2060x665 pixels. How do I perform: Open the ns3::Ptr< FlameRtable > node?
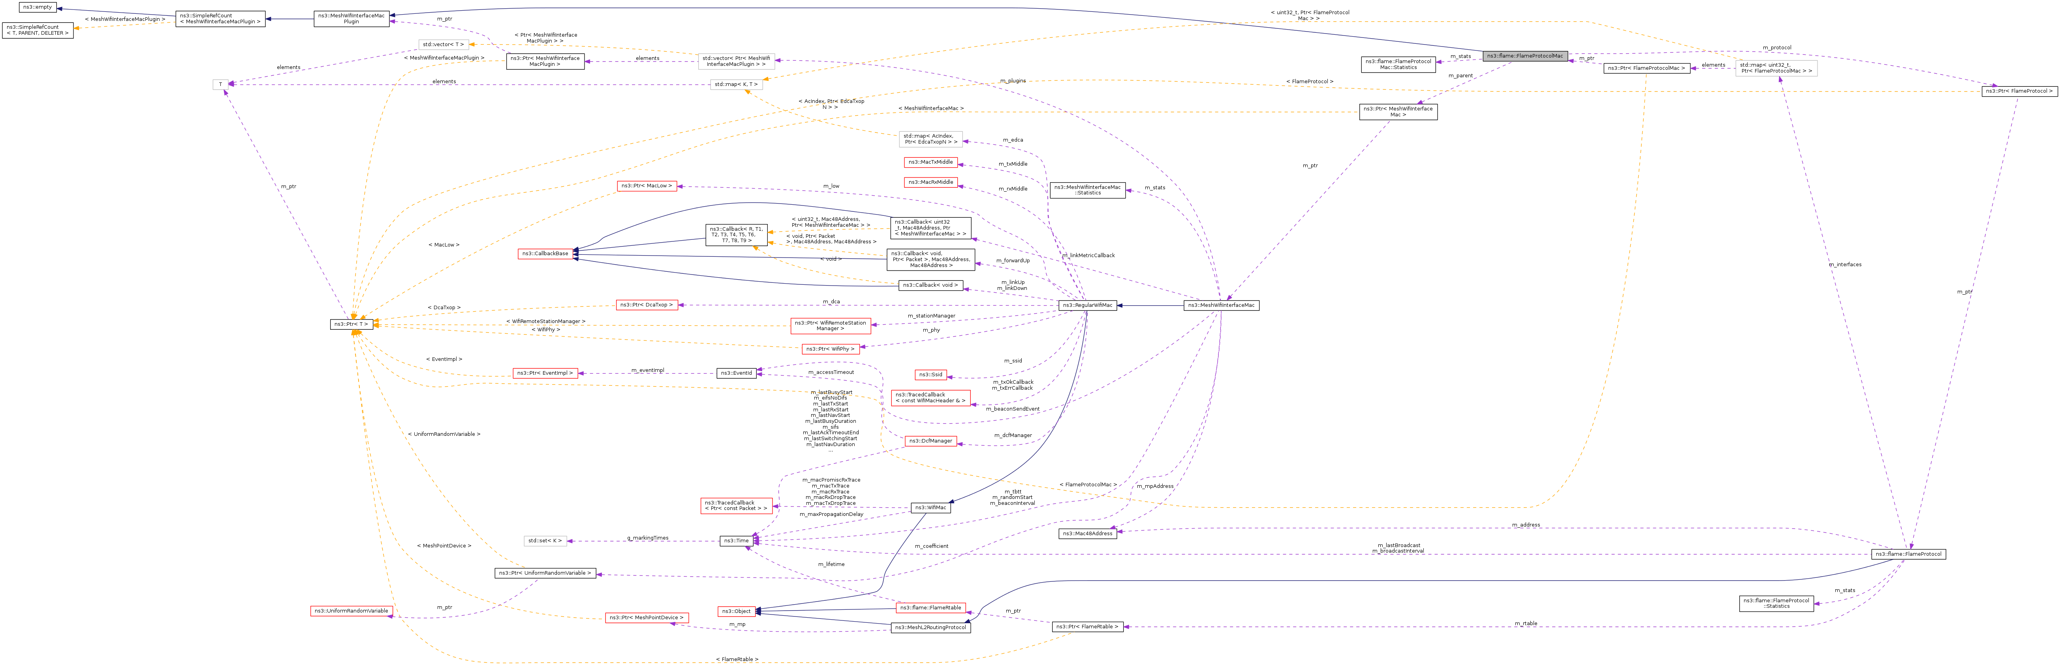[x=1087, y=627]
